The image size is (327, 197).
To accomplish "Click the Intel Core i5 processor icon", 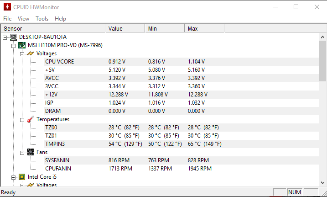I will 22,177.
